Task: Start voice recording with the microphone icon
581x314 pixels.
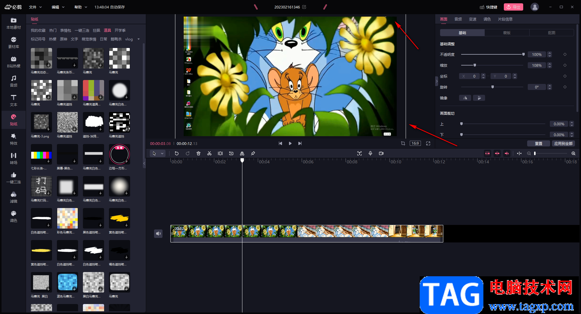Action: [370, 153]
